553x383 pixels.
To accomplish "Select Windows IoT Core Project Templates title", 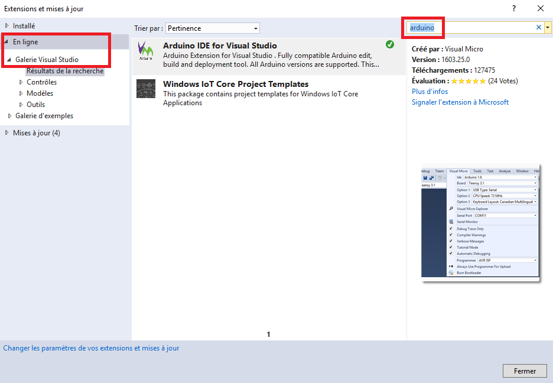I will pos(236,84).
